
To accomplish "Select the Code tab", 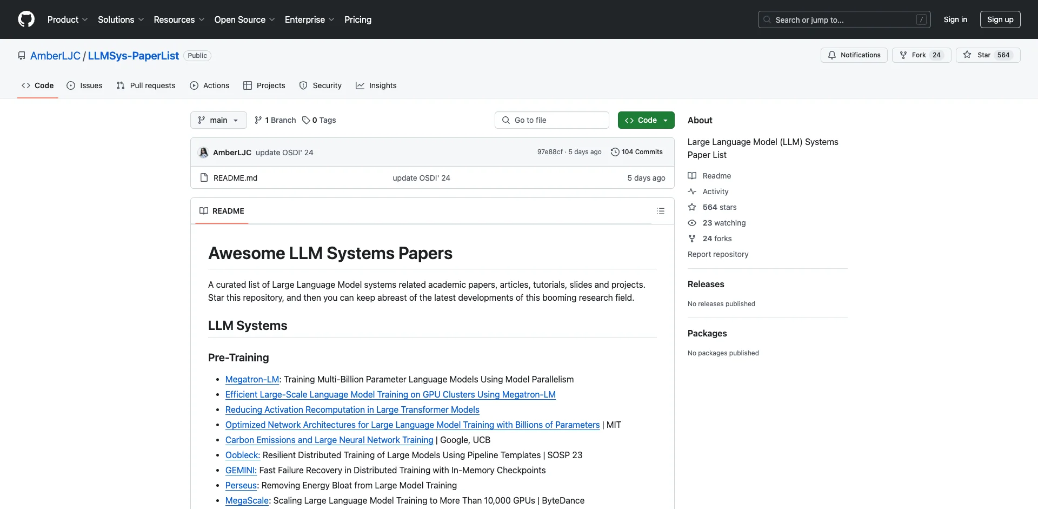I will 38,85.
